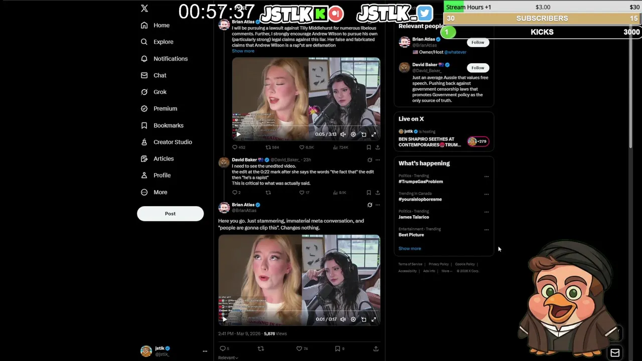Play the first video at 0:05 / 3:13
This screenshot has width=642, height=361.
click(x=238, y=134)
